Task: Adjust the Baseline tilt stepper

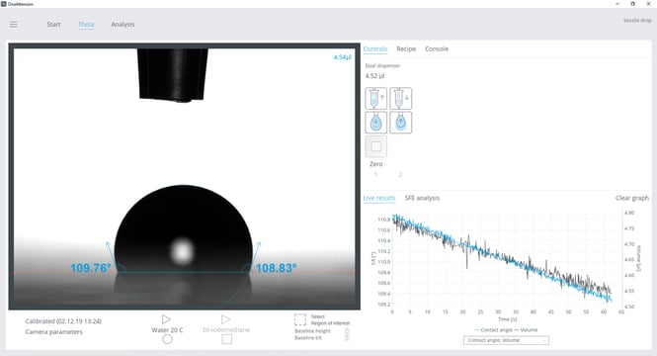Action: coord(347,337)
